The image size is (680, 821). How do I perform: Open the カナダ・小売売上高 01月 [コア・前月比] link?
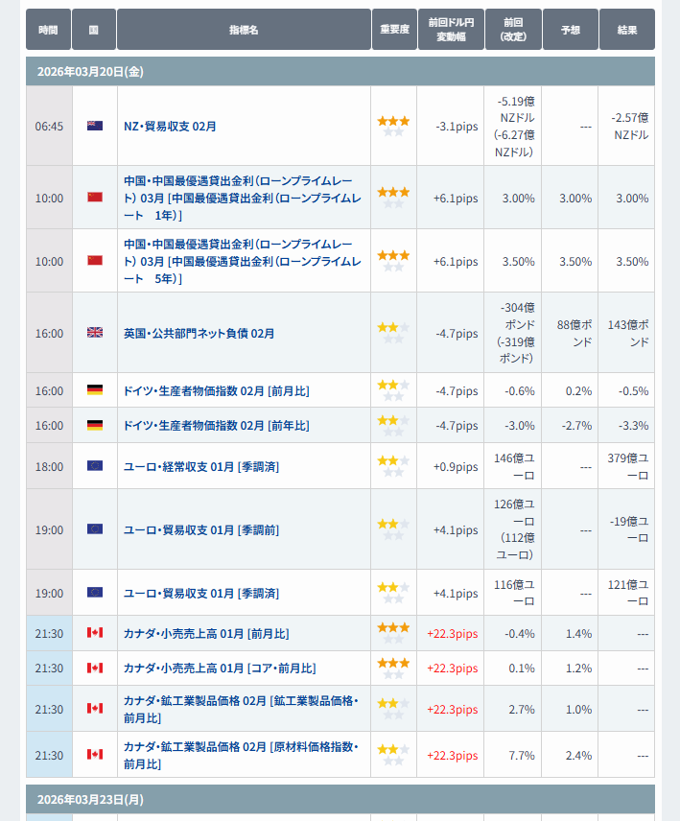(x=219, y=668)
